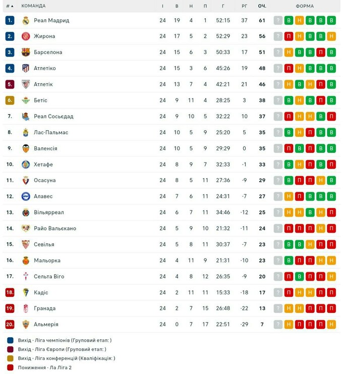Click the Almería club crest icon
This screenshot has height=374, width=343.
coord(26,325)
